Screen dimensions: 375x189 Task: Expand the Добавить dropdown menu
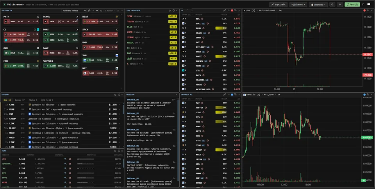point(298,5)
